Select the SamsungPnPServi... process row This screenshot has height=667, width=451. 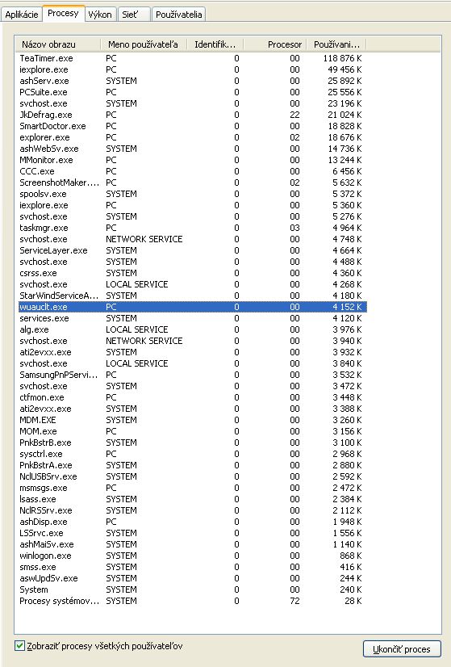click(x=193, y=375)
